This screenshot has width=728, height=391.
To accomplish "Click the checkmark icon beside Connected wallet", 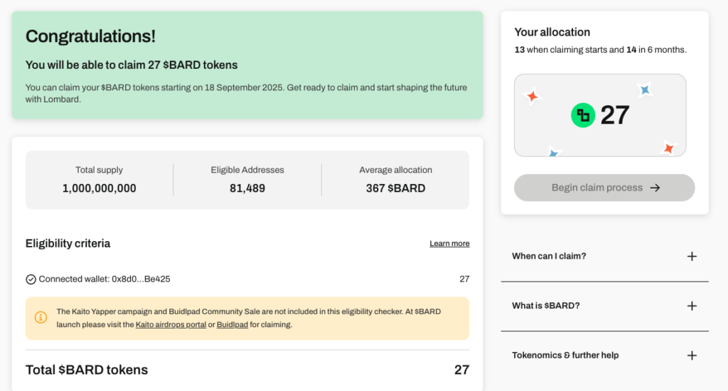I will pyautogui.click(x=31, y=279).
